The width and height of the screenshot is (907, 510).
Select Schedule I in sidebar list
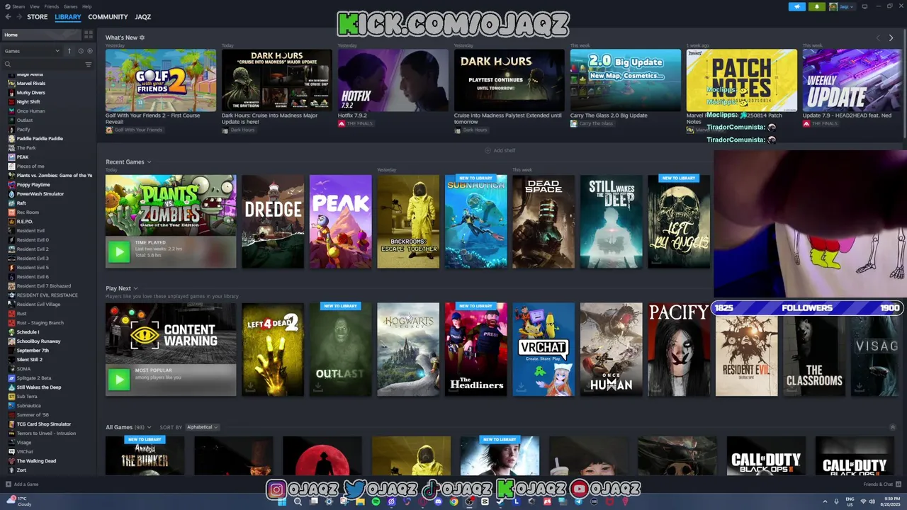[x=28, y=331]
